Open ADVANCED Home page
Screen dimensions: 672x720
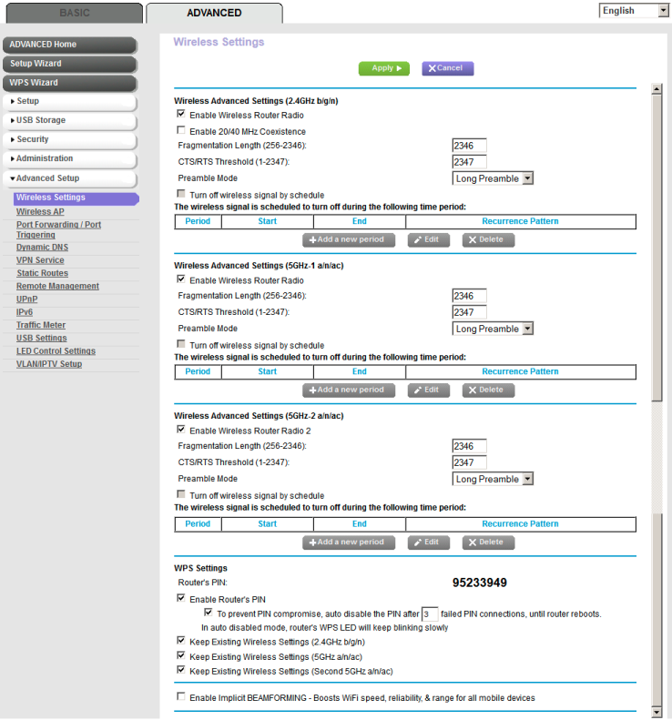(x=69, y=45)
